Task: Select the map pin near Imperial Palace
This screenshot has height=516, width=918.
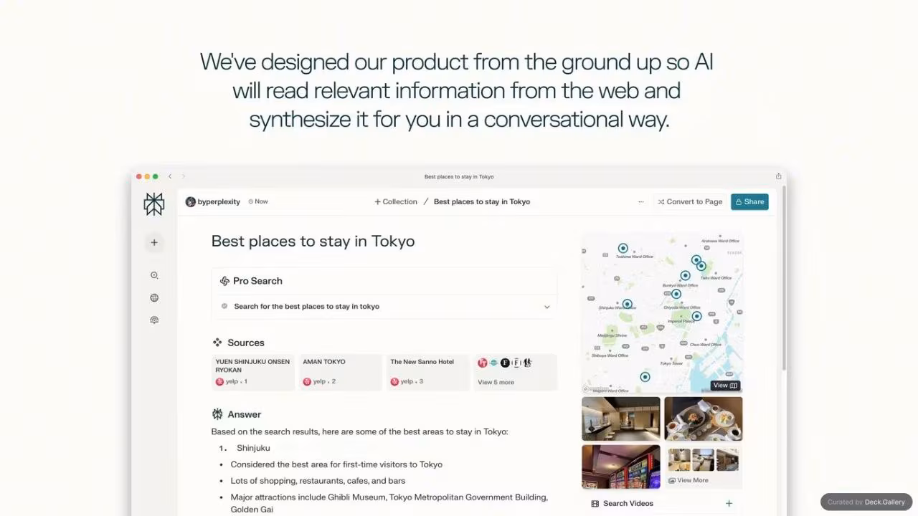Action: pyautogui.click(x=696, y=315)
